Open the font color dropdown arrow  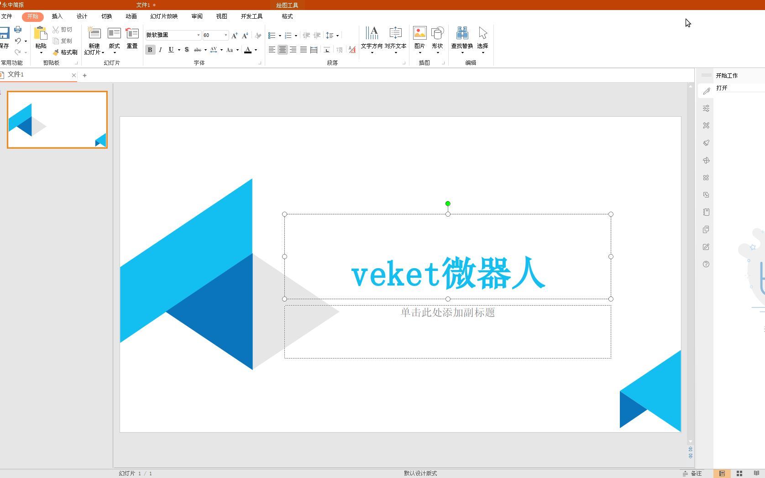pyautogui.click(x=256, y=50)
